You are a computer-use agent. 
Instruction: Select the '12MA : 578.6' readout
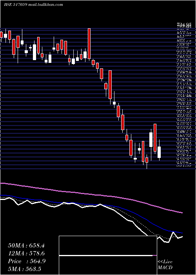26,253
